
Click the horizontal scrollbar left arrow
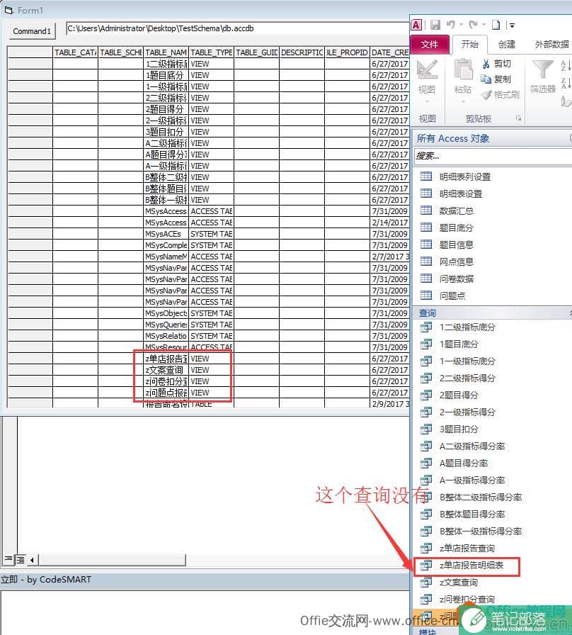pos(32,560)
